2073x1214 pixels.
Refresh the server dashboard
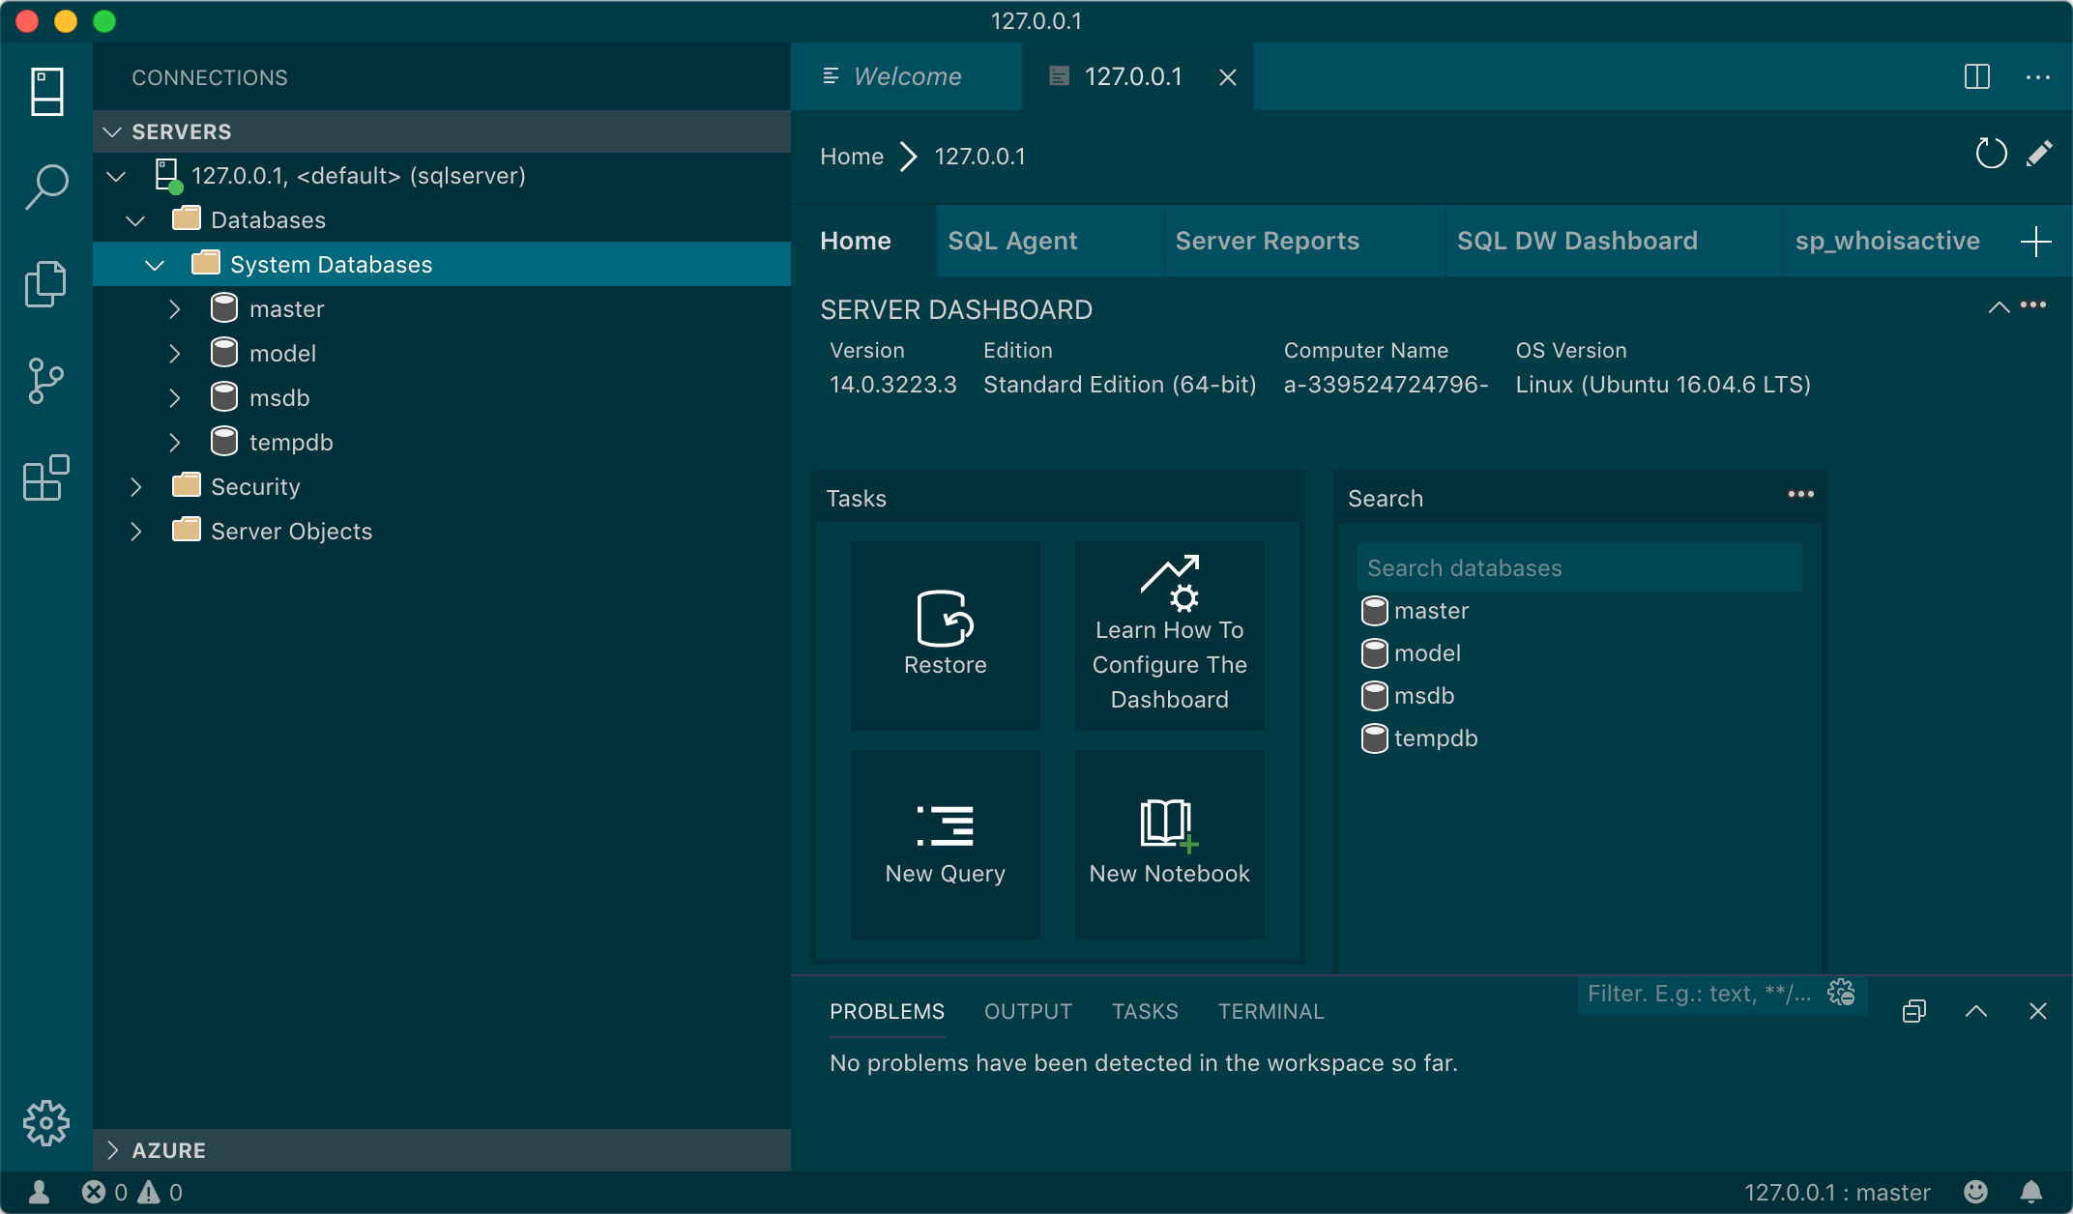1991,155
